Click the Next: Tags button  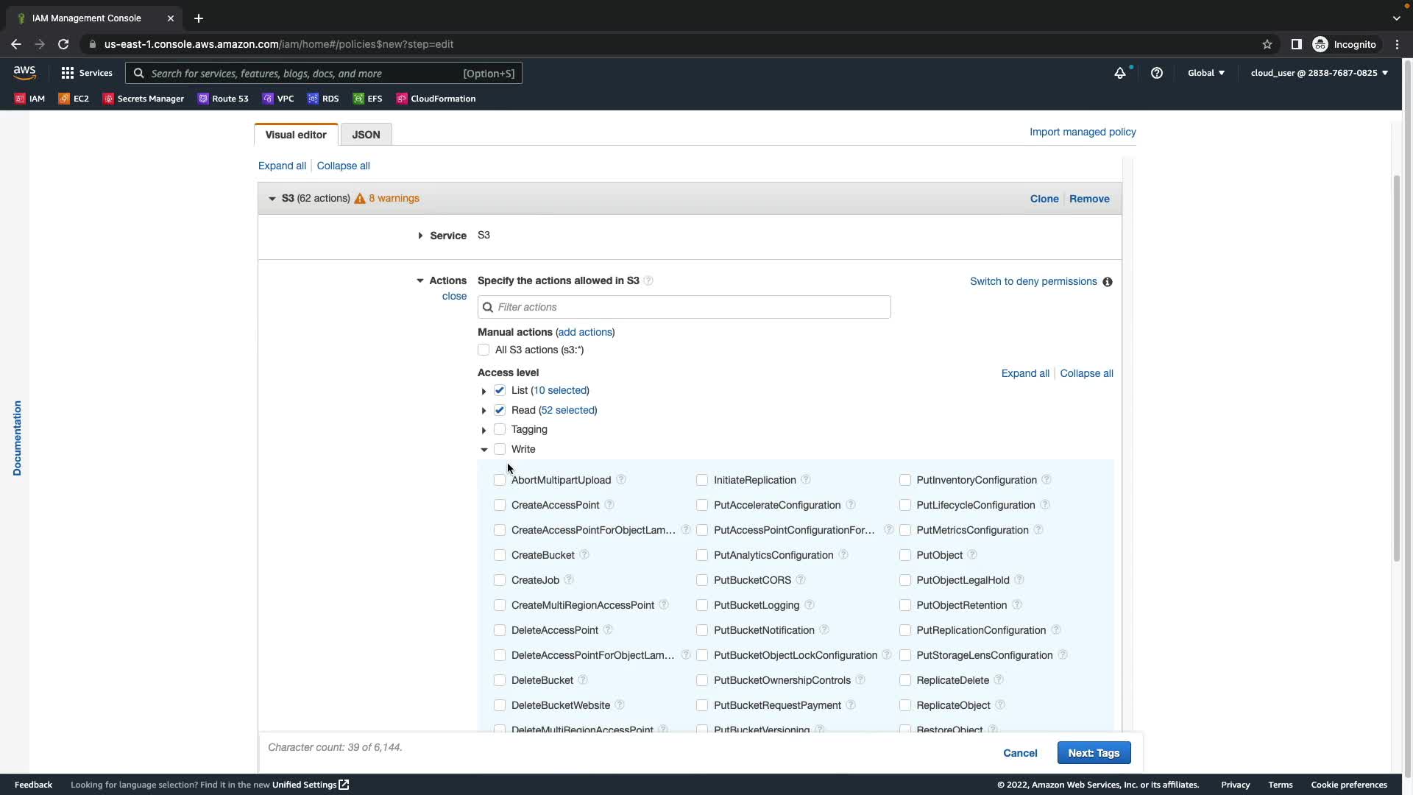[x=1094, y=753]
